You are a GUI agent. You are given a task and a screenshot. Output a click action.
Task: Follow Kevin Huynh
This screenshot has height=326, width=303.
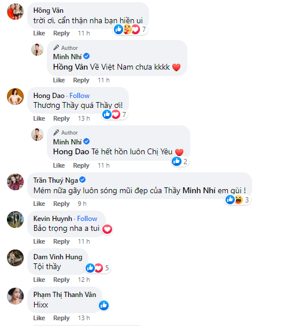coord(87,219)
